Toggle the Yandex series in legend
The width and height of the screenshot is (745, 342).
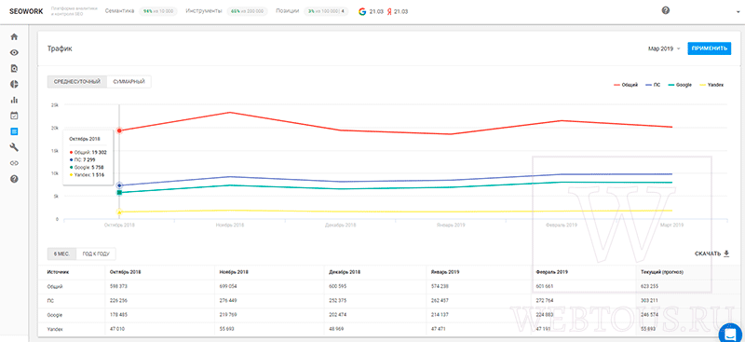click(x=711, y=85)
